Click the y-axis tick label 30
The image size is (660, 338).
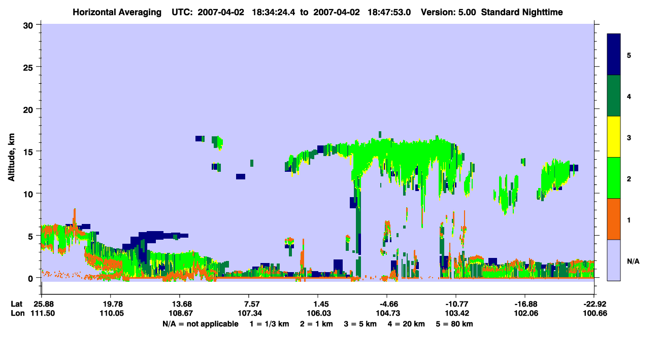click(29, 25)
